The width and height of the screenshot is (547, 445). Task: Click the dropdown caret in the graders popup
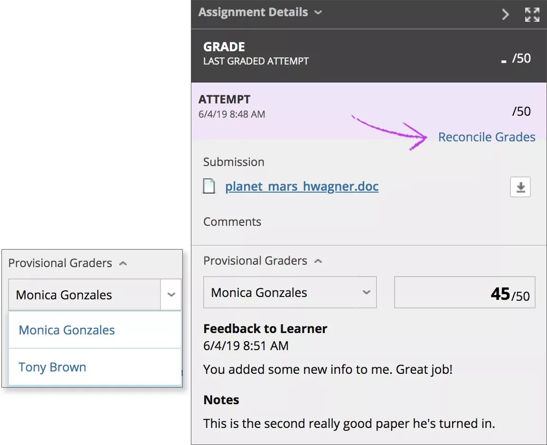pos(171,294)
